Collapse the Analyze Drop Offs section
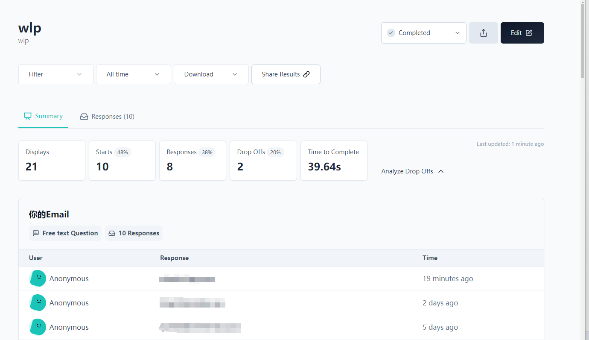Viewport: 589px width, 340px height. (x=412, y=171)
